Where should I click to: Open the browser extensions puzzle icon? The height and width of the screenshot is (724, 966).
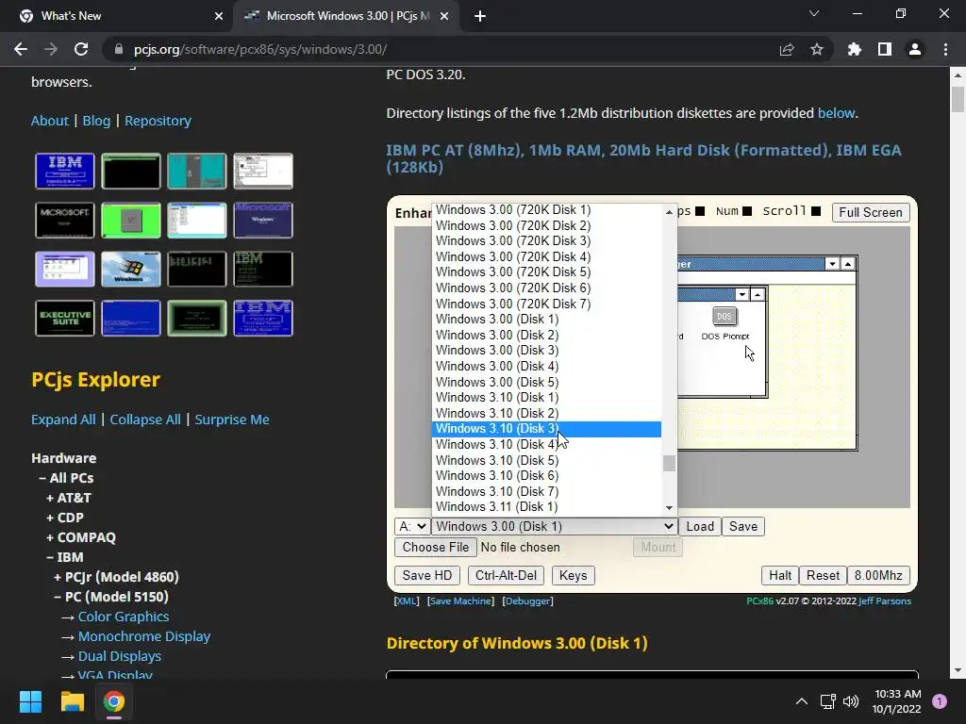[x=854, y=49]
